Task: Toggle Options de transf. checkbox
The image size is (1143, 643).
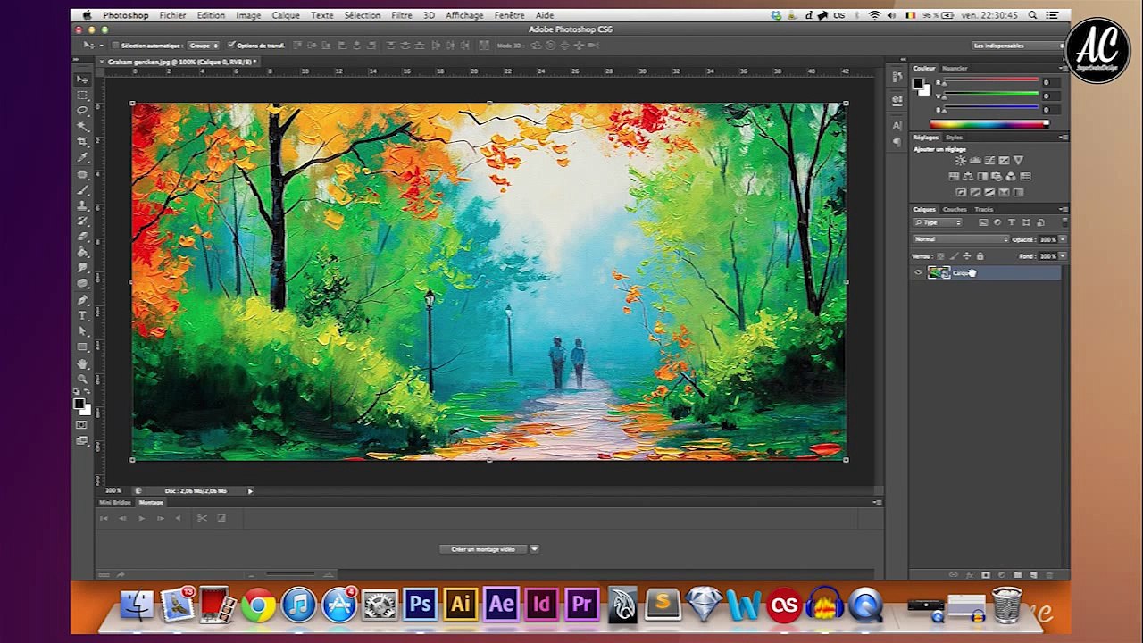Action: [x=231, y=45]
